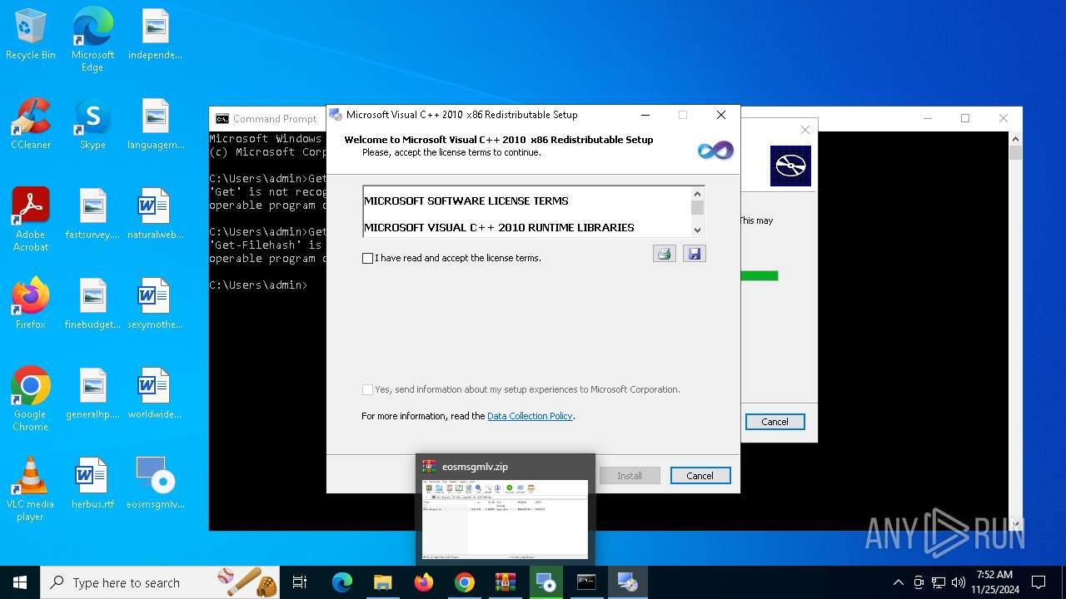
Task: Open the network status tray icon
Action: (939, 582)
